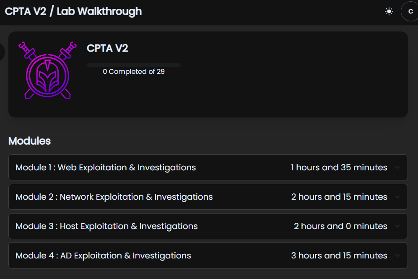Click the Modules section heading
418x279 pixels.
pos(30,141)
